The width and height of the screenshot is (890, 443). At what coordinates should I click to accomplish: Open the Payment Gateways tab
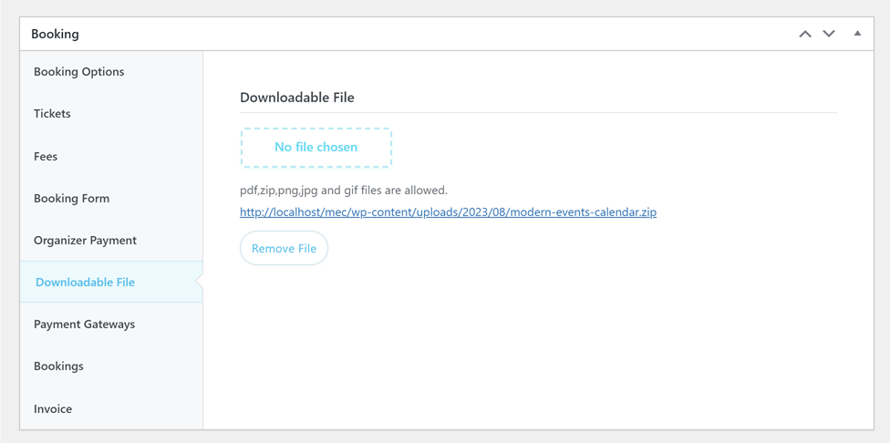[x=84, y=324]
